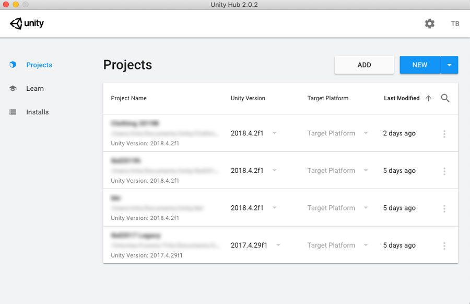This screenshot has width=470, height=304.
Task: Expand the NEW button dropdown arrow
Action: pos(449,65)
